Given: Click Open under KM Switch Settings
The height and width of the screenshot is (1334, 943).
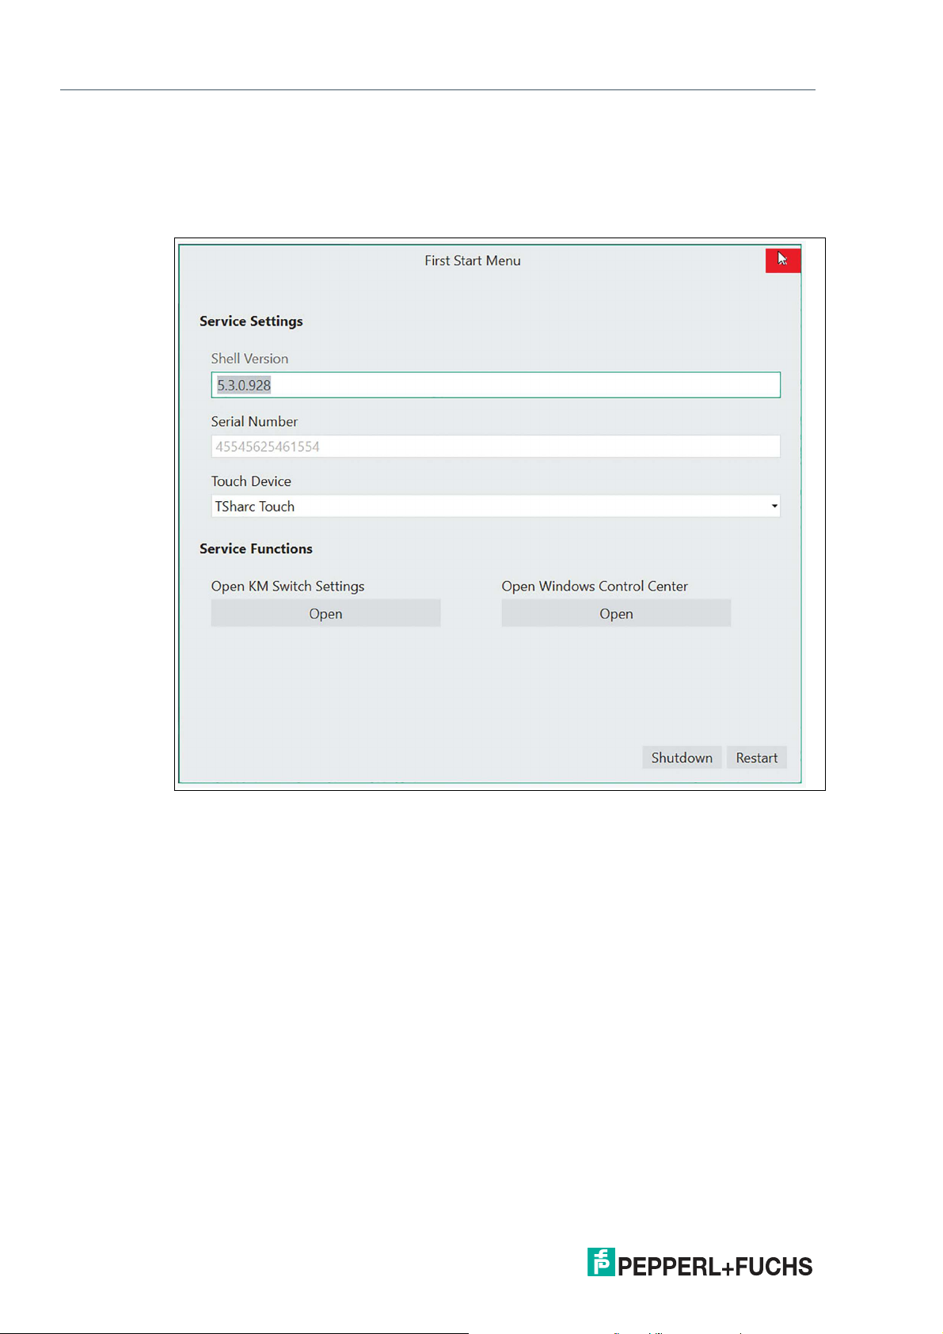Looking at the screenshot, I should 325,614.
